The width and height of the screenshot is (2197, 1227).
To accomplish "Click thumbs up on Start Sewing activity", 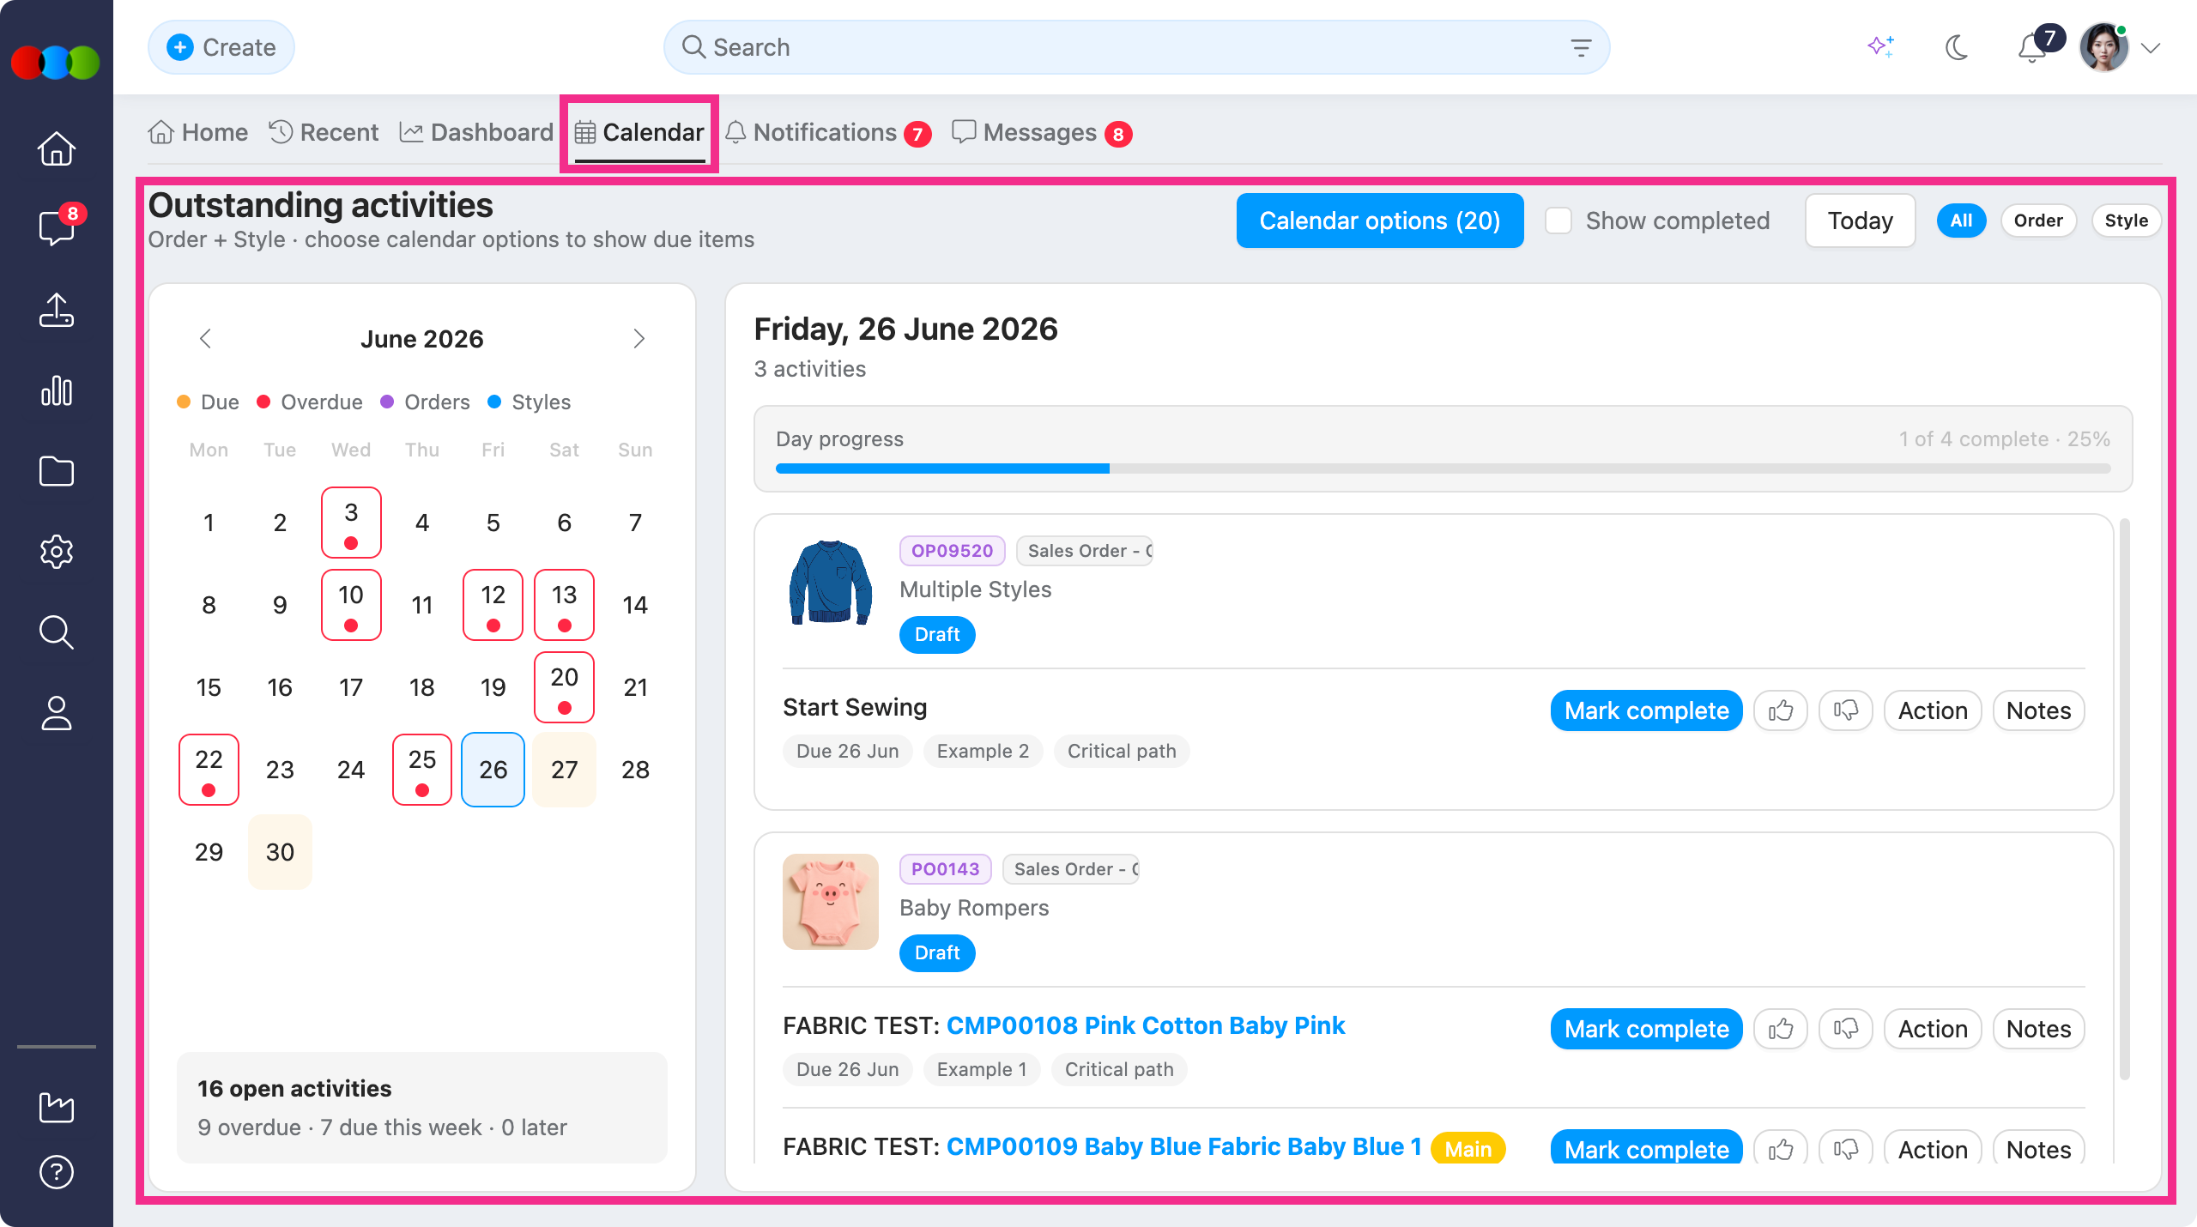I will point(1781,710).
